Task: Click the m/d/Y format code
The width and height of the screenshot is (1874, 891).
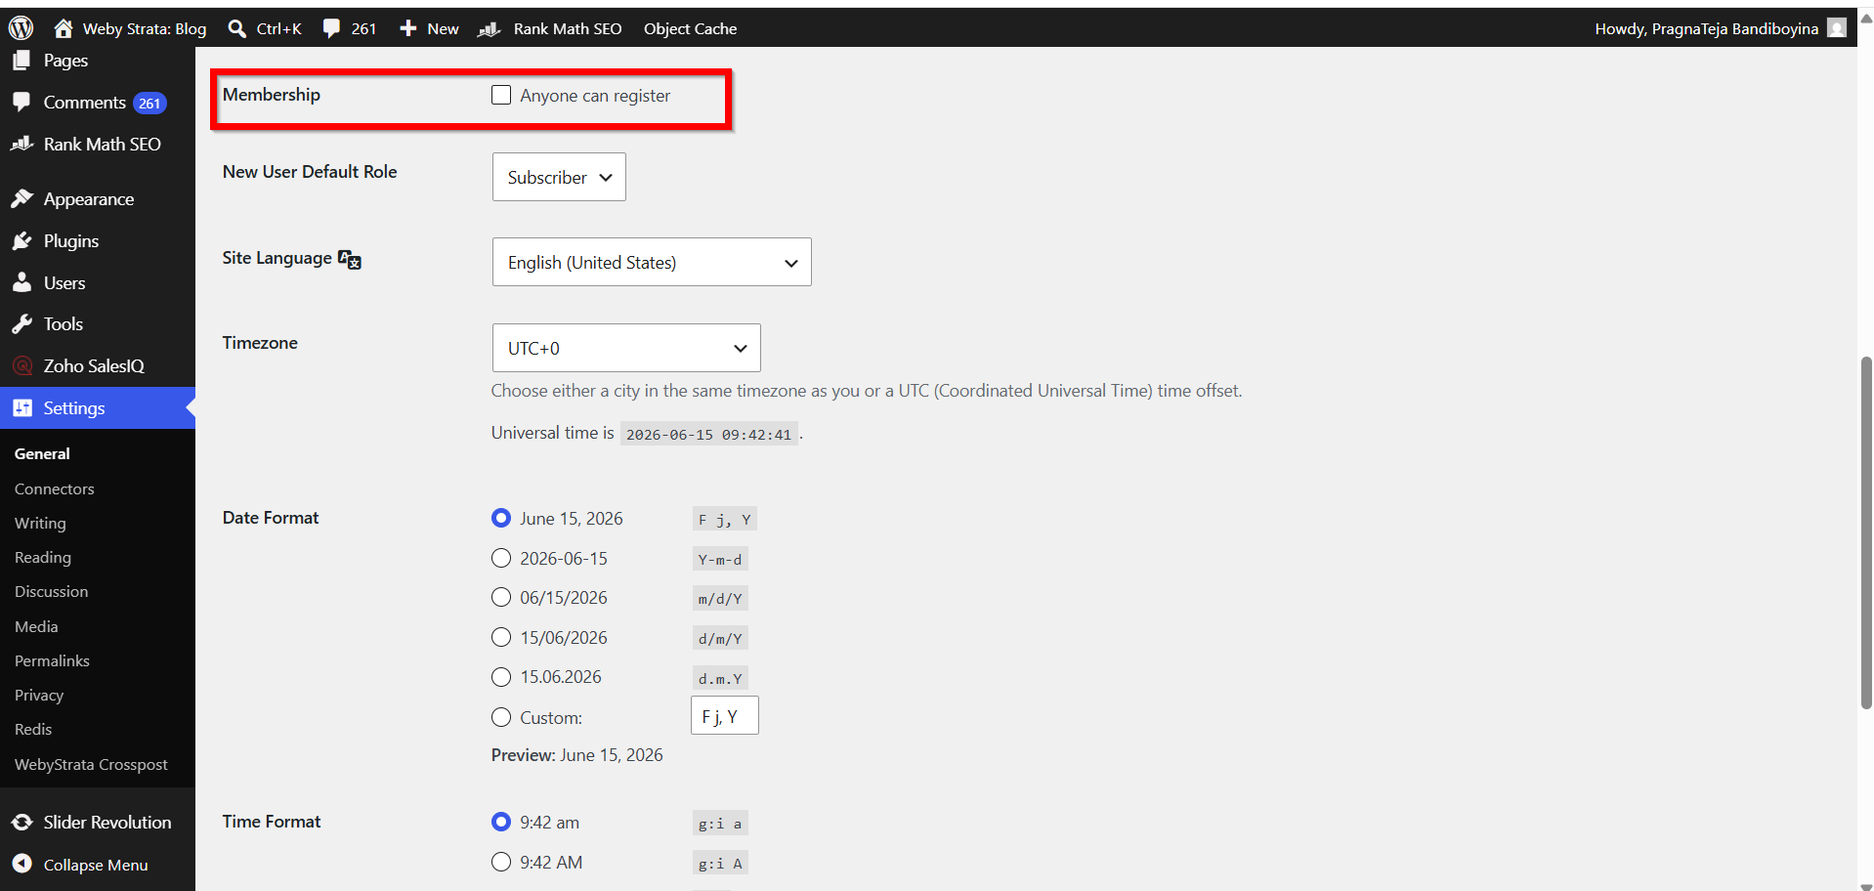Action: pos(720,598)
